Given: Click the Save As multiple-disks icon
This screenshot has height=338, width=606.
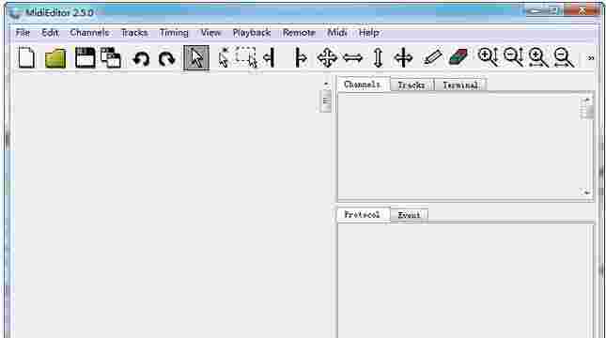Looking at the screenshot, I should point(111,58).
